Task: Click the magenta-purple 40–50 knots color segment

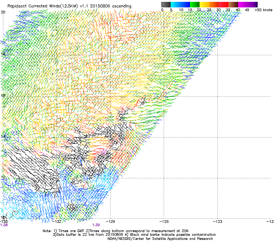Action: [x=248, y=4]
